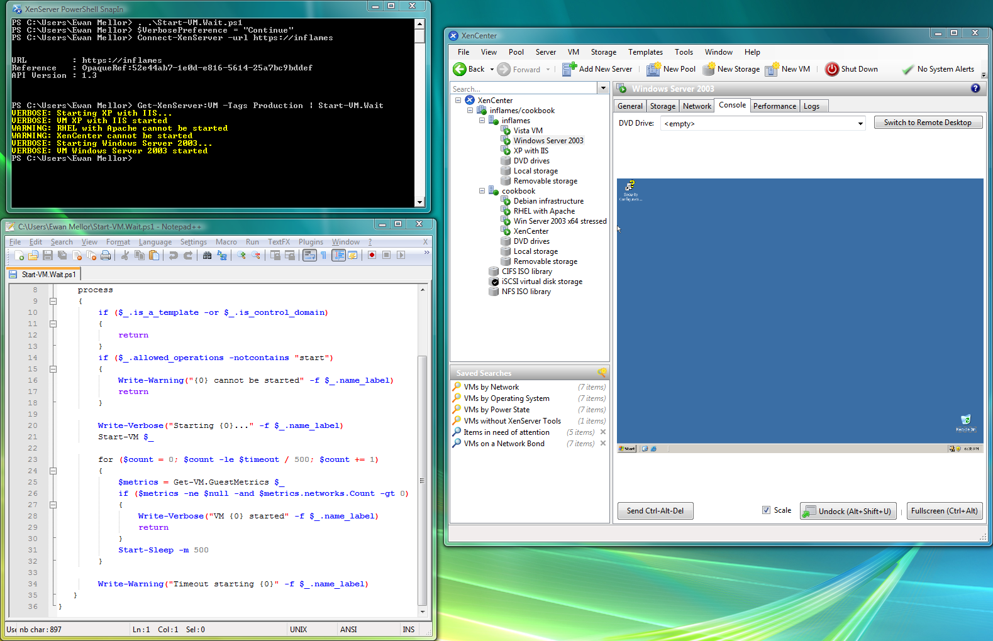The image size is (993, 641).
Task: Toggle Word Wrap button in Notepad++ toolbar
Action: coord(309,255)
